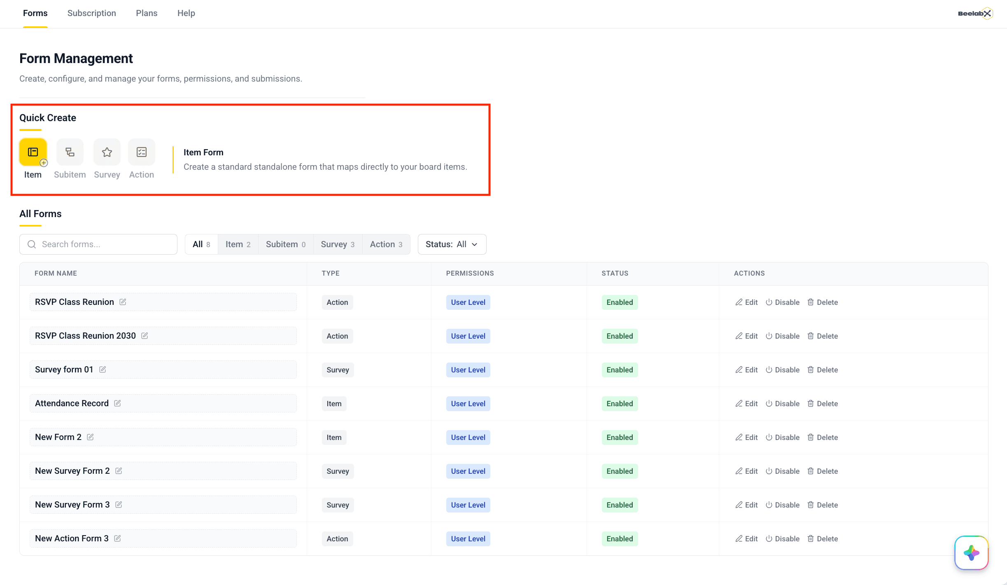
Task: Rename RSVP Class Reunion 2030 via pencil icon
Action: coord(145,336)
